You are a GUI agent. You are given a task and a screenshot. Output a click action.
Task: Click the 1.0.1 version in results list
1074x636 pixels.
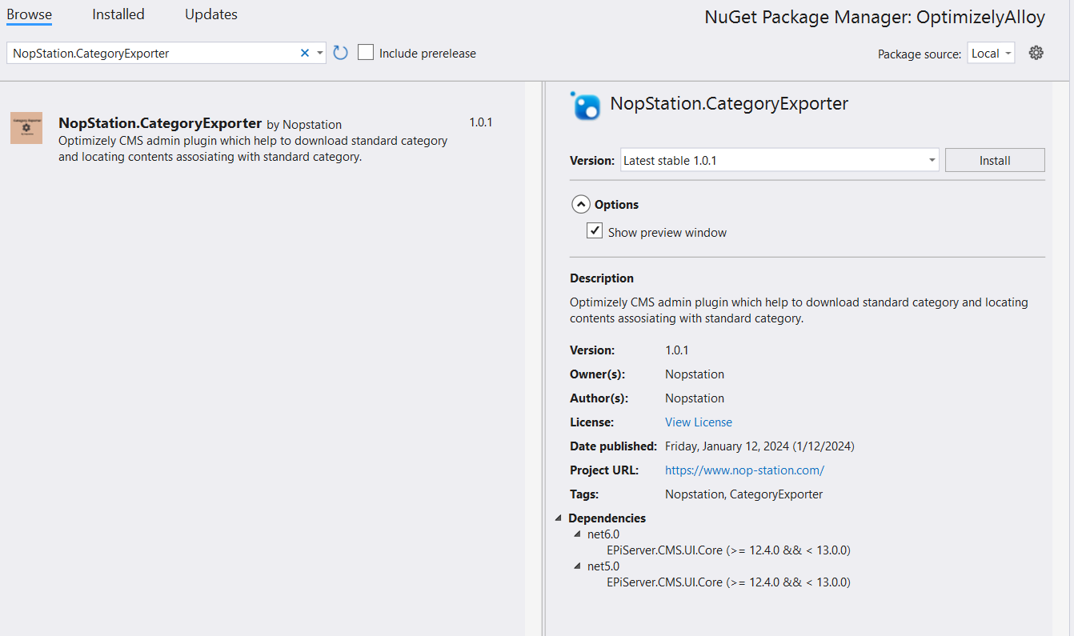(x=481, y=122)
